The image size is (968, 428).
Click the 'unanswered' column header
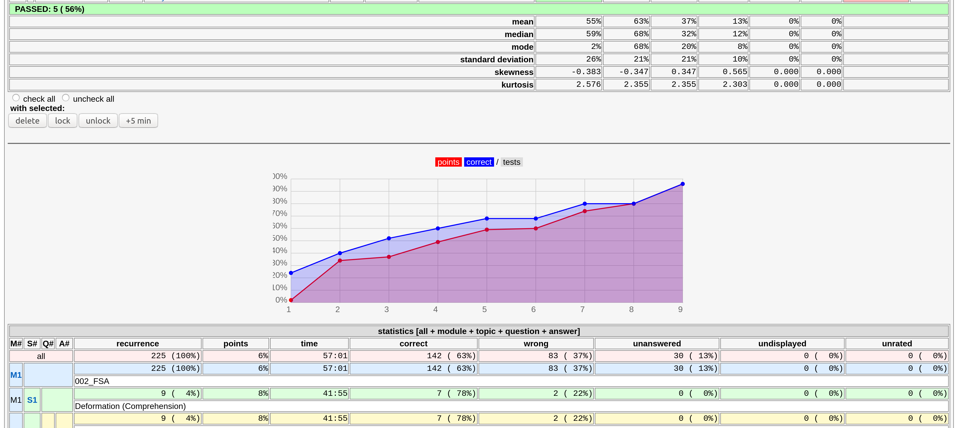656,344
